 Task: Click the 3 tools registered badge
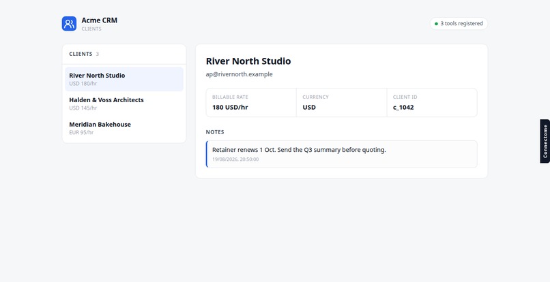(459, 23)
